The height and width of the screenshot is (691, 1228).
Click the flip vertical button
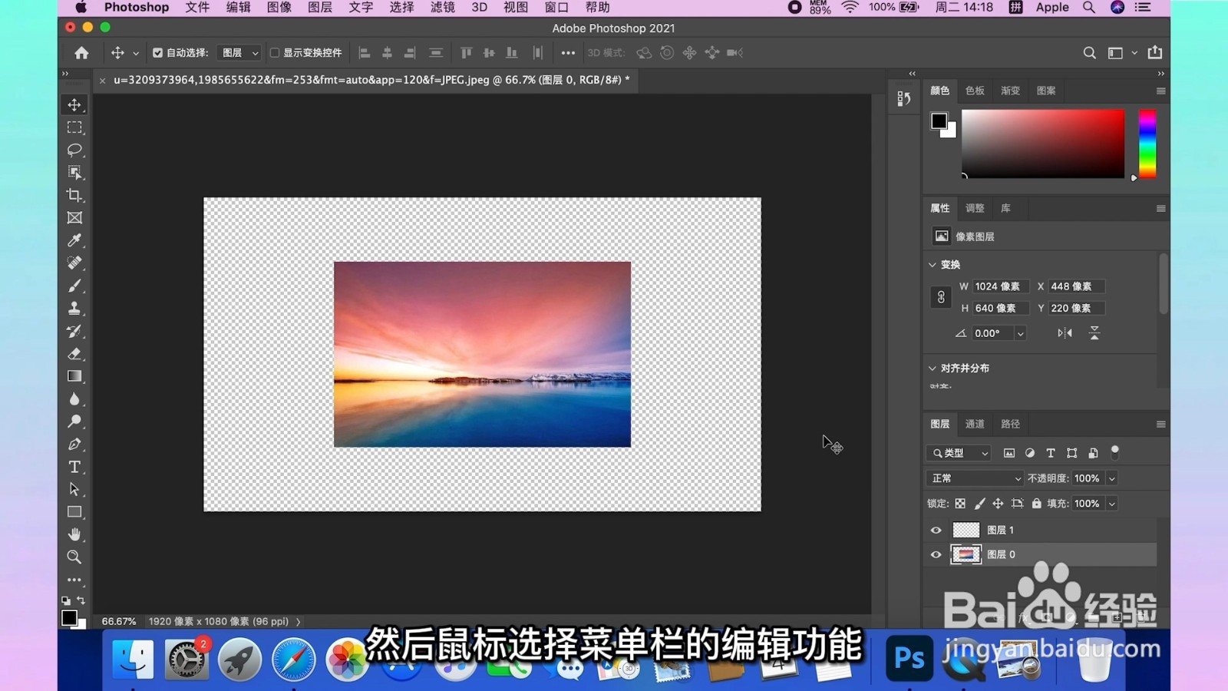(x=1094, y=333)
